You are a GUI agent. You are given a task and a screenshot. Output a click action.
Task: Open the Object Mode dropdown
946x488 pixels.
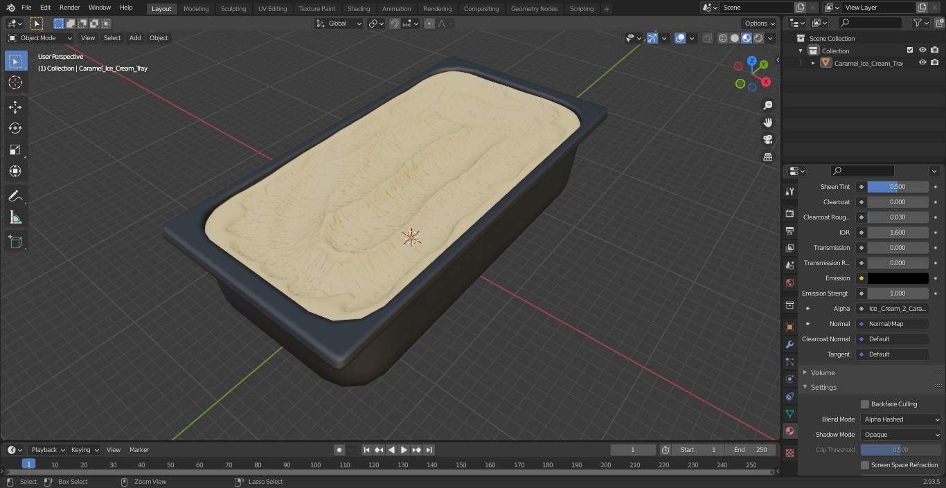pos(39,38)
